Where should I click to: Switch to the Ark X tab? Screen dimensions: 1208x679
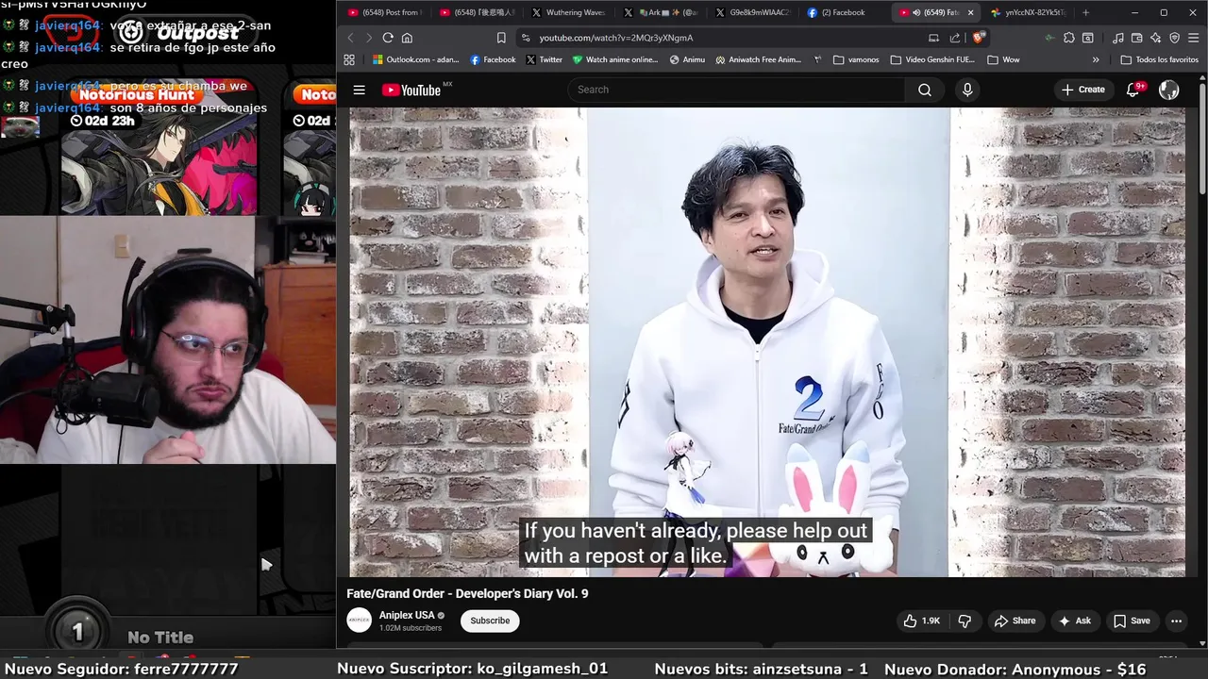click(660, 12)
